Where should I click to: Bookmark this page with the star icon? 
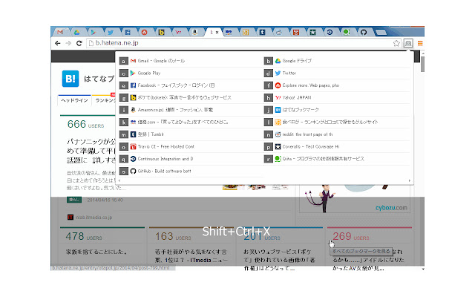396,43
